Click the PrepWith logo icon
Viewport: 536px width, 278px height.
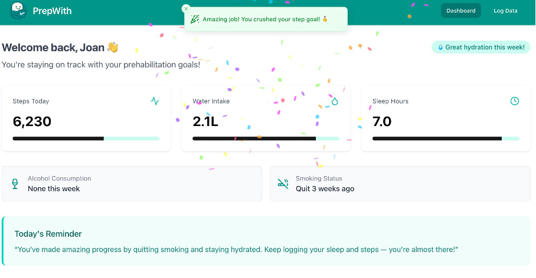click(19, 11)
